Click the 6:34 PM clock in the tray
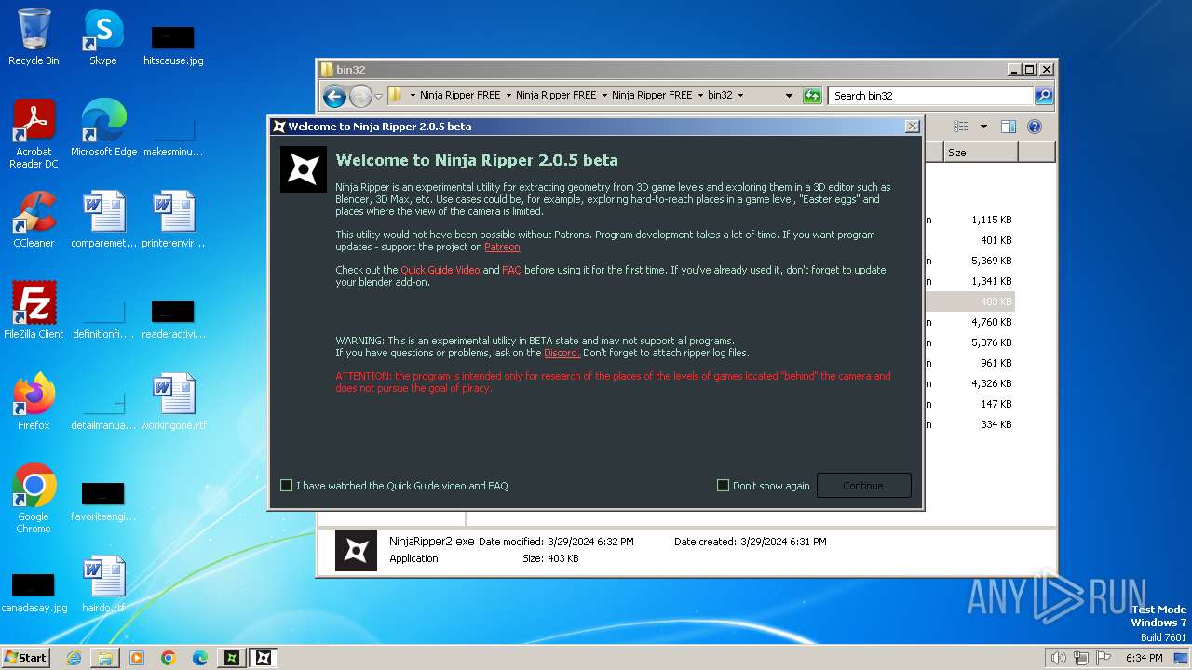 coord(1144,658)
